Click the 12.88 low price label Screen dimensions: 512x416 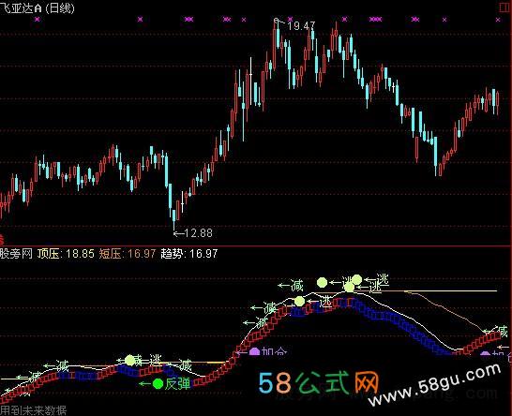point(198,233)
